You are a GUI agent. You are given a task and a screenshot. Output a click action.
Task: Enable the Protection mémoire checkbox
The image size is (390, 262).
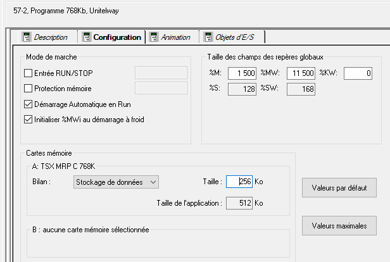(x=28, y=89)
